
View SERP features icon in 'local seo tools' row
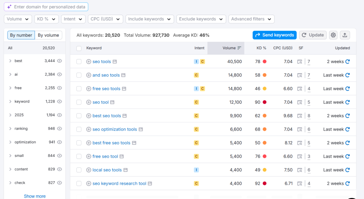tap(300, 170)
